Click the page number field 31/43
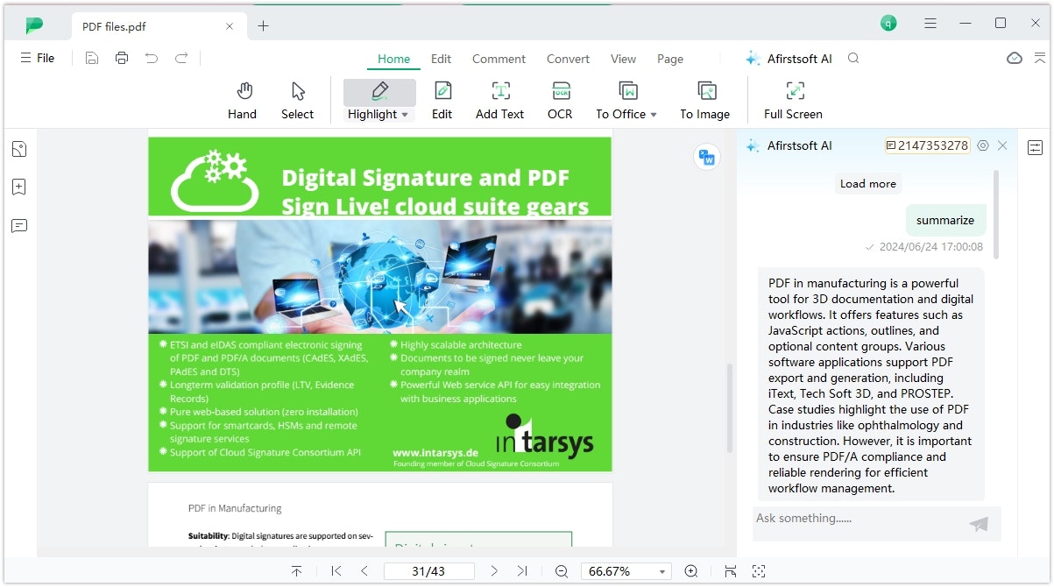 (x=429, y=571)
